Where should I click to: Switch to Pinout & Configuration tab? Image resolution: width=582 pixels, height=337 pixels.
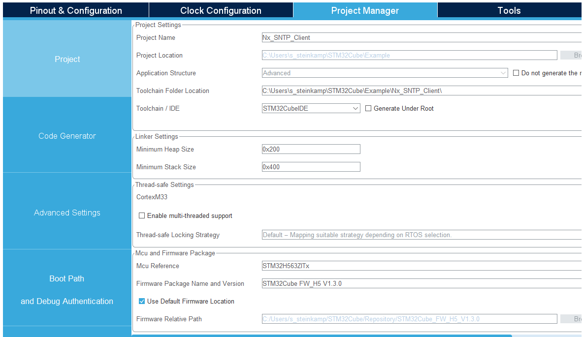point(76,10)
